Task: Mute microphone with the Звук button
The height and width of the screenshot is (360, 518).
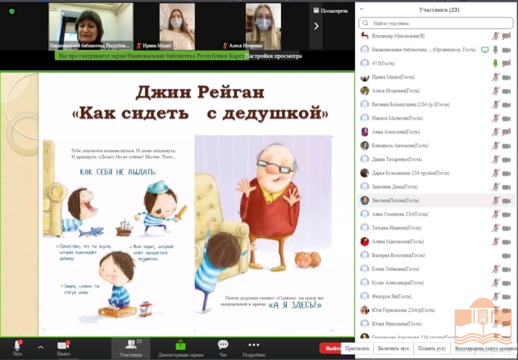Action: 17,348
